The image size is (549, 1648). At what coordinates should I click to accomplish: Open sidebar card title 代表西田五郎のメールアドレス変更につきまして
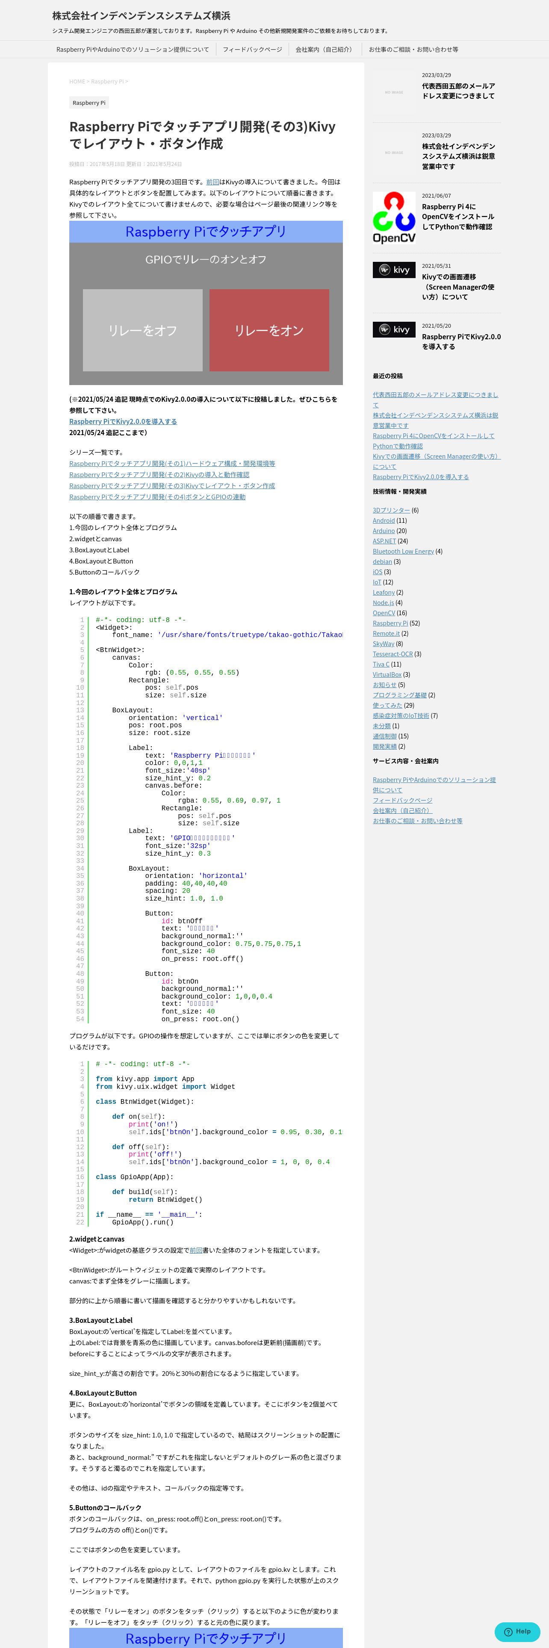[x=458, y=91]
